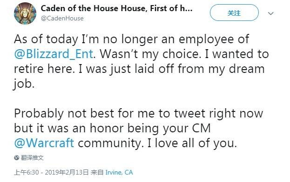290x182 pixels.
Task: Open the CadenHouse profile avatar
Action: pyautogui.click(x=25, y=13)
